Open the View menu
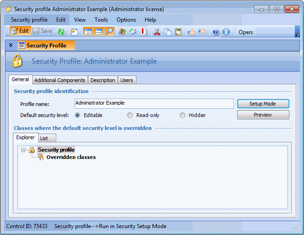305x235 pixels. point(80,20)
